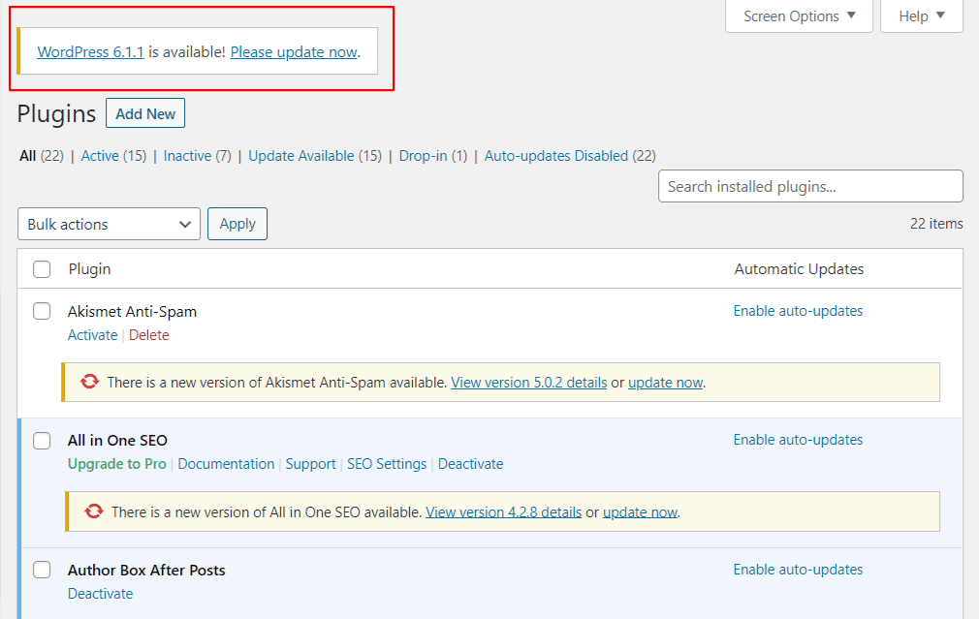Expand the Screen Options panel

point(799,16)
